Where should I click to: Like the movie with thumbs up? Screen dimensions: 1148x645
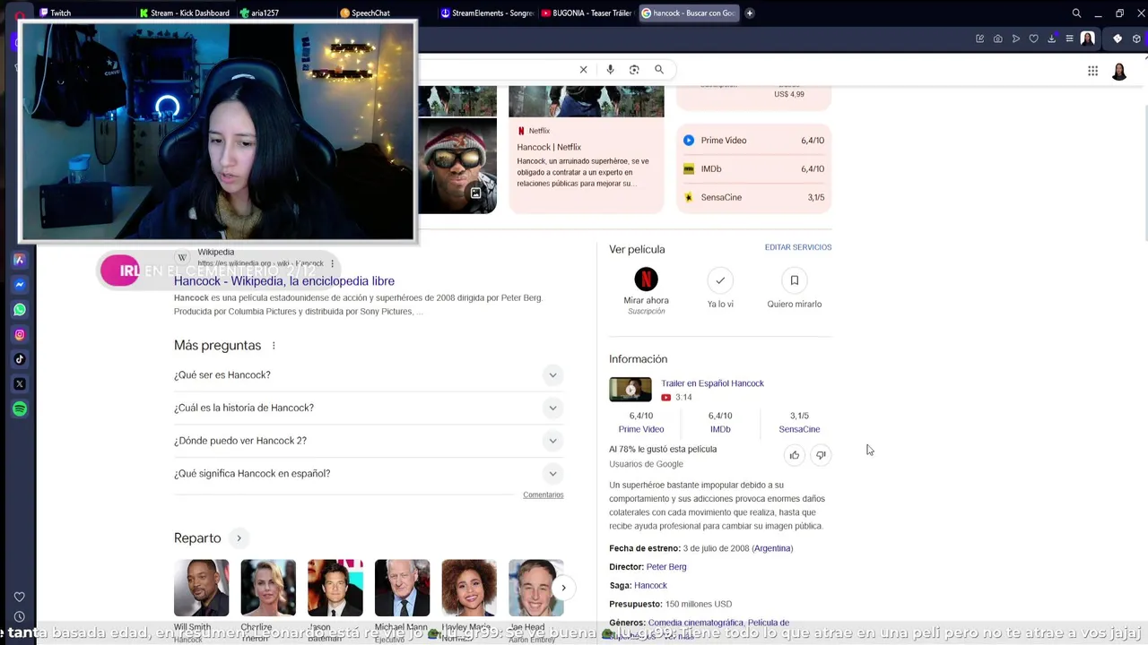tap(794, 455)
